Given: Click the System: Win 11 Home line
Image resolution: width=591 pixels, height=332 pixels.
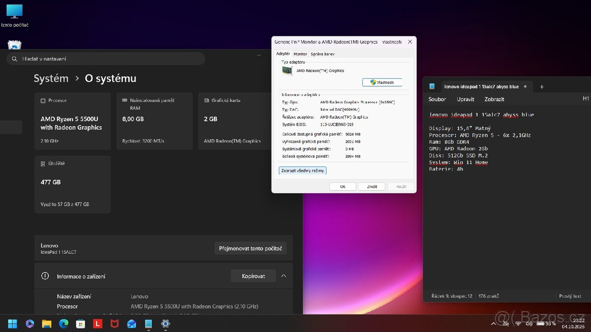Looking at the screenshot, I should [x=458, y=162].
